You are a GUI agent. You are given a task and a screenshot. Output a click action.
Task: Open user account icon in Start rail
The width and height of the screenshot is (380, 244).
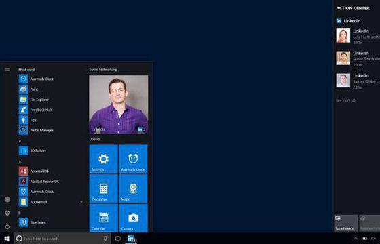point(7,199)
